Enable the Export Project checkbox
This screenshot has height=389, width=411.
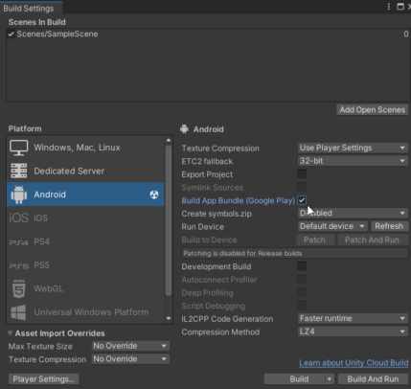pos(302,174)
